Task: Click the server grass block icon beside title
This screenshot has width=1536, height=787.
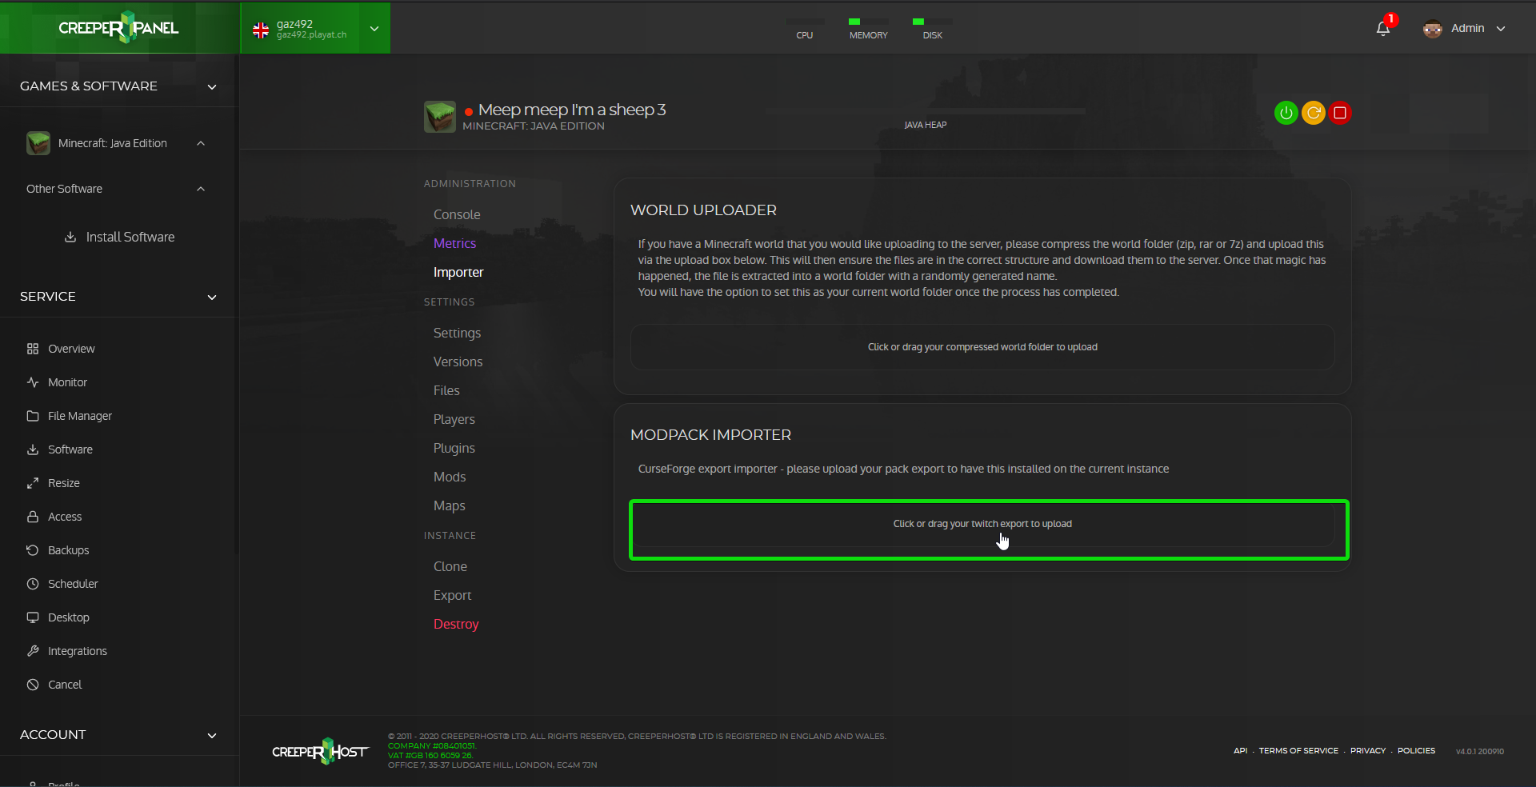Action: [x=440, y=117]
